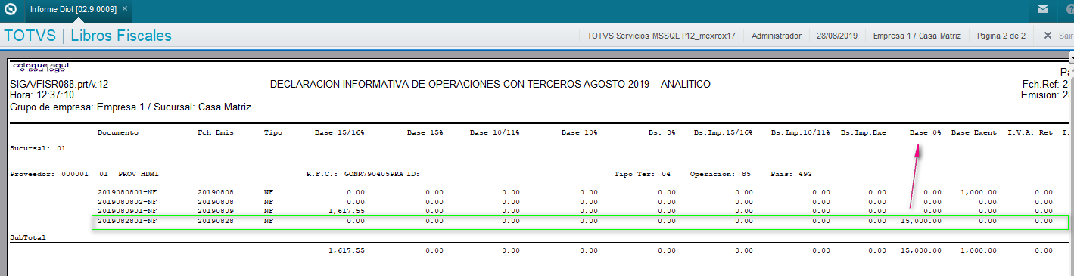Click the 20190828 emission date
The image size is (1074, 276).
coord(216,221)
